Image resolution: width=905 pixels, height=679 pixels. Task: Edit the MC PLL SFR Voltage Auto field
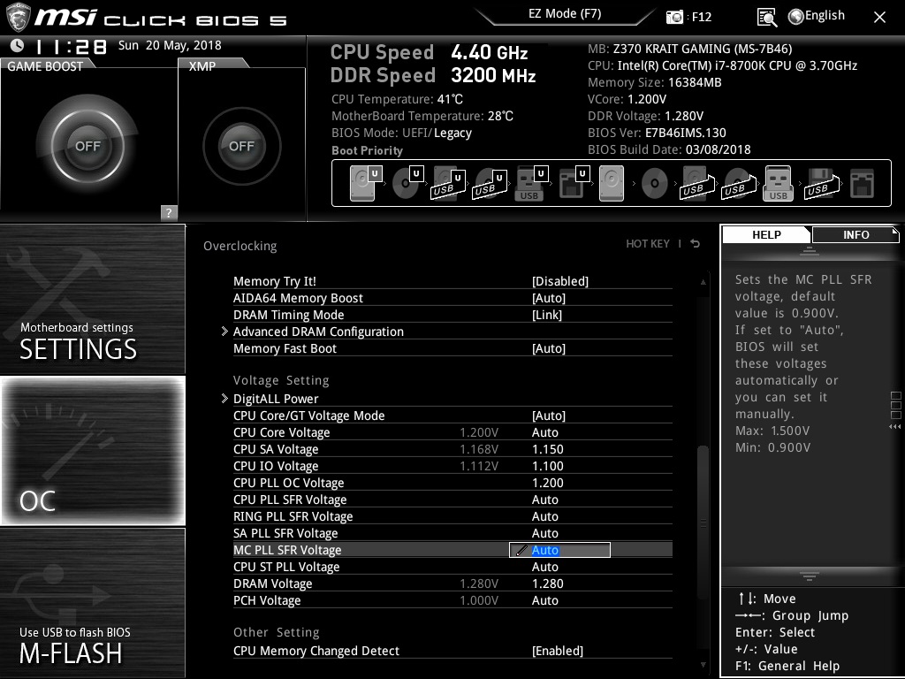tap(559, 550)
